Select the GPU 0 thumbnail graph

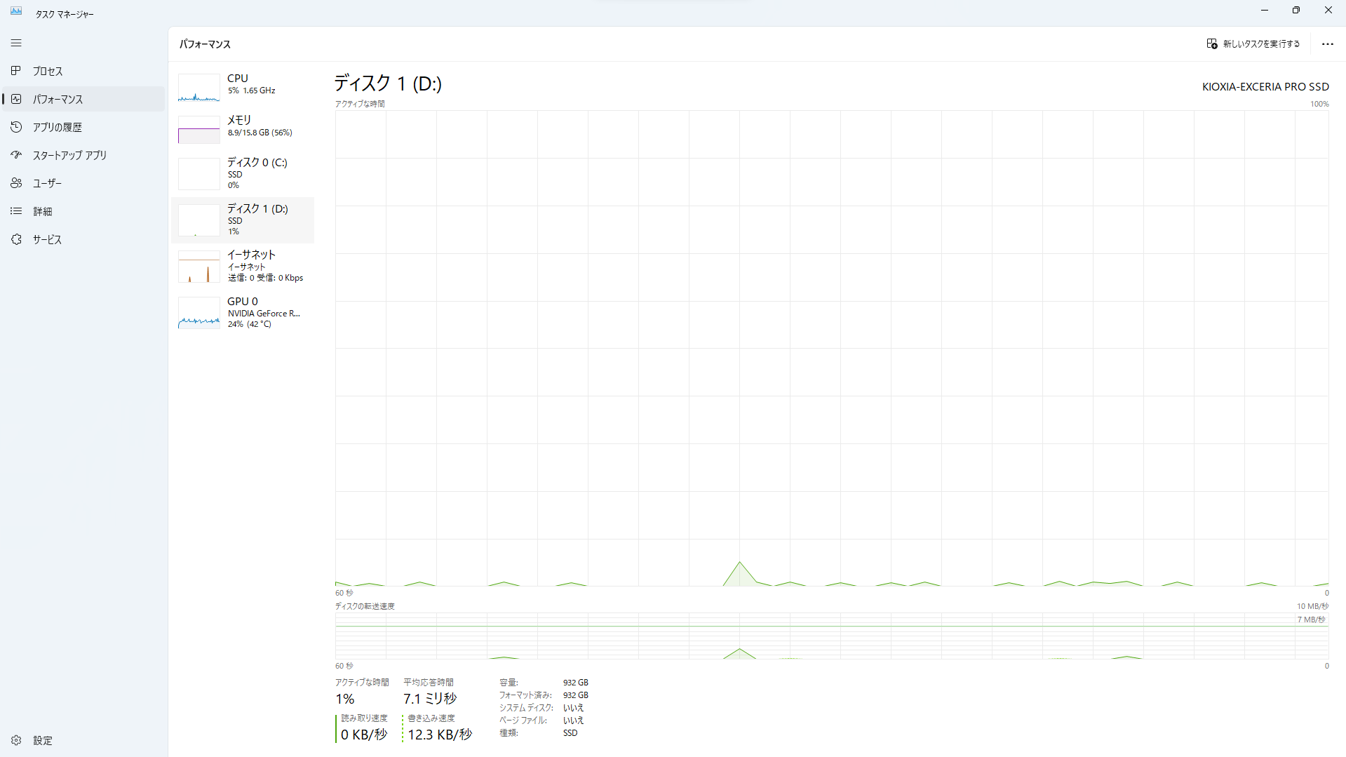pos(199,313)
